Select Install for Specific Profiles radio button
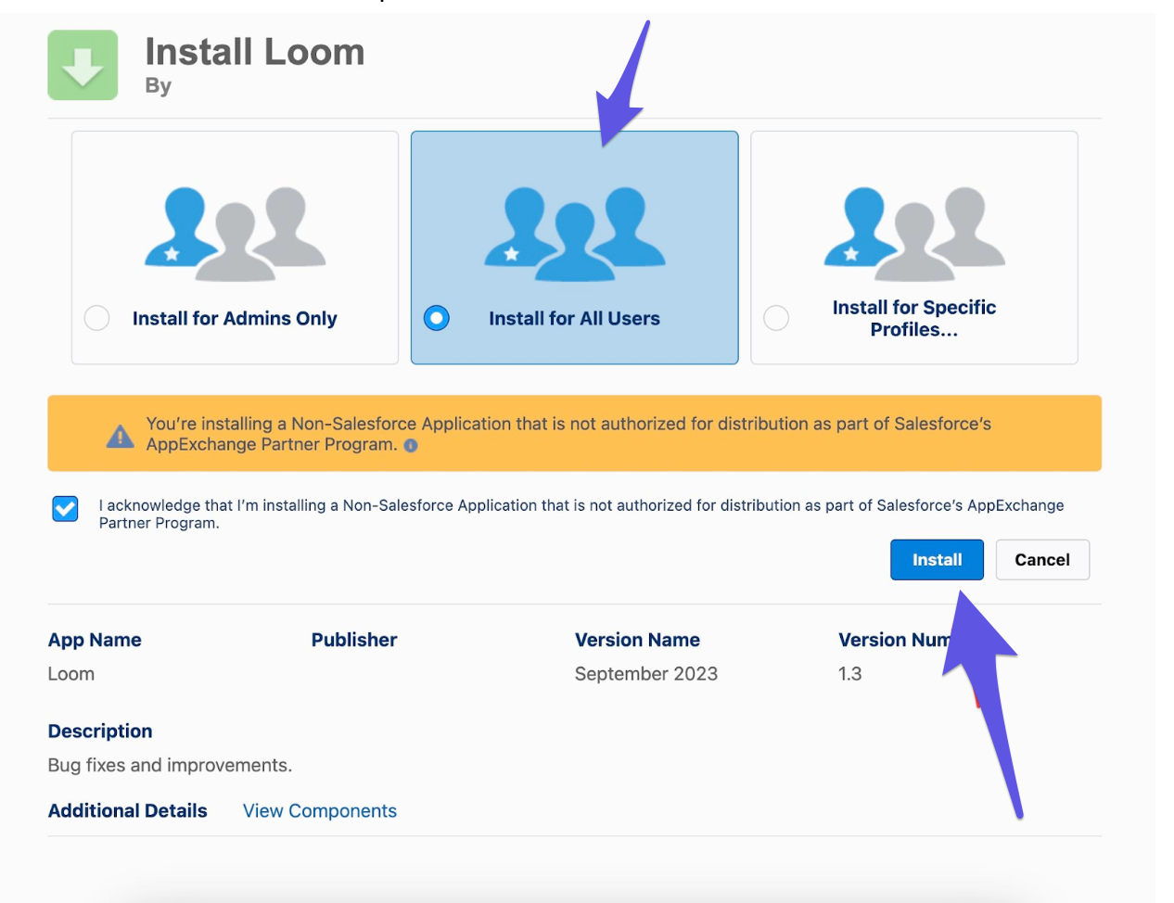The height and width of the screenshot is (903, 1174). [x=776, y=318]
